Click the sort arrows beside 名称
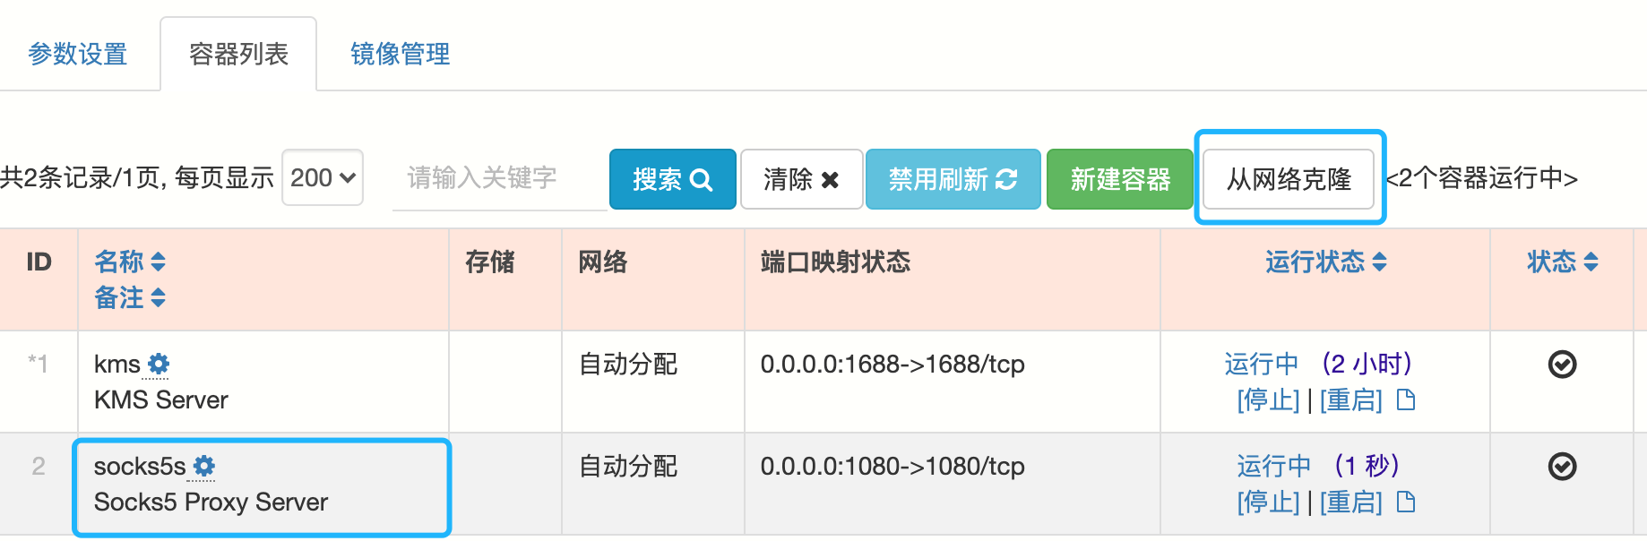The height and width of the screenshot is (541, 1647). point(159,262)
